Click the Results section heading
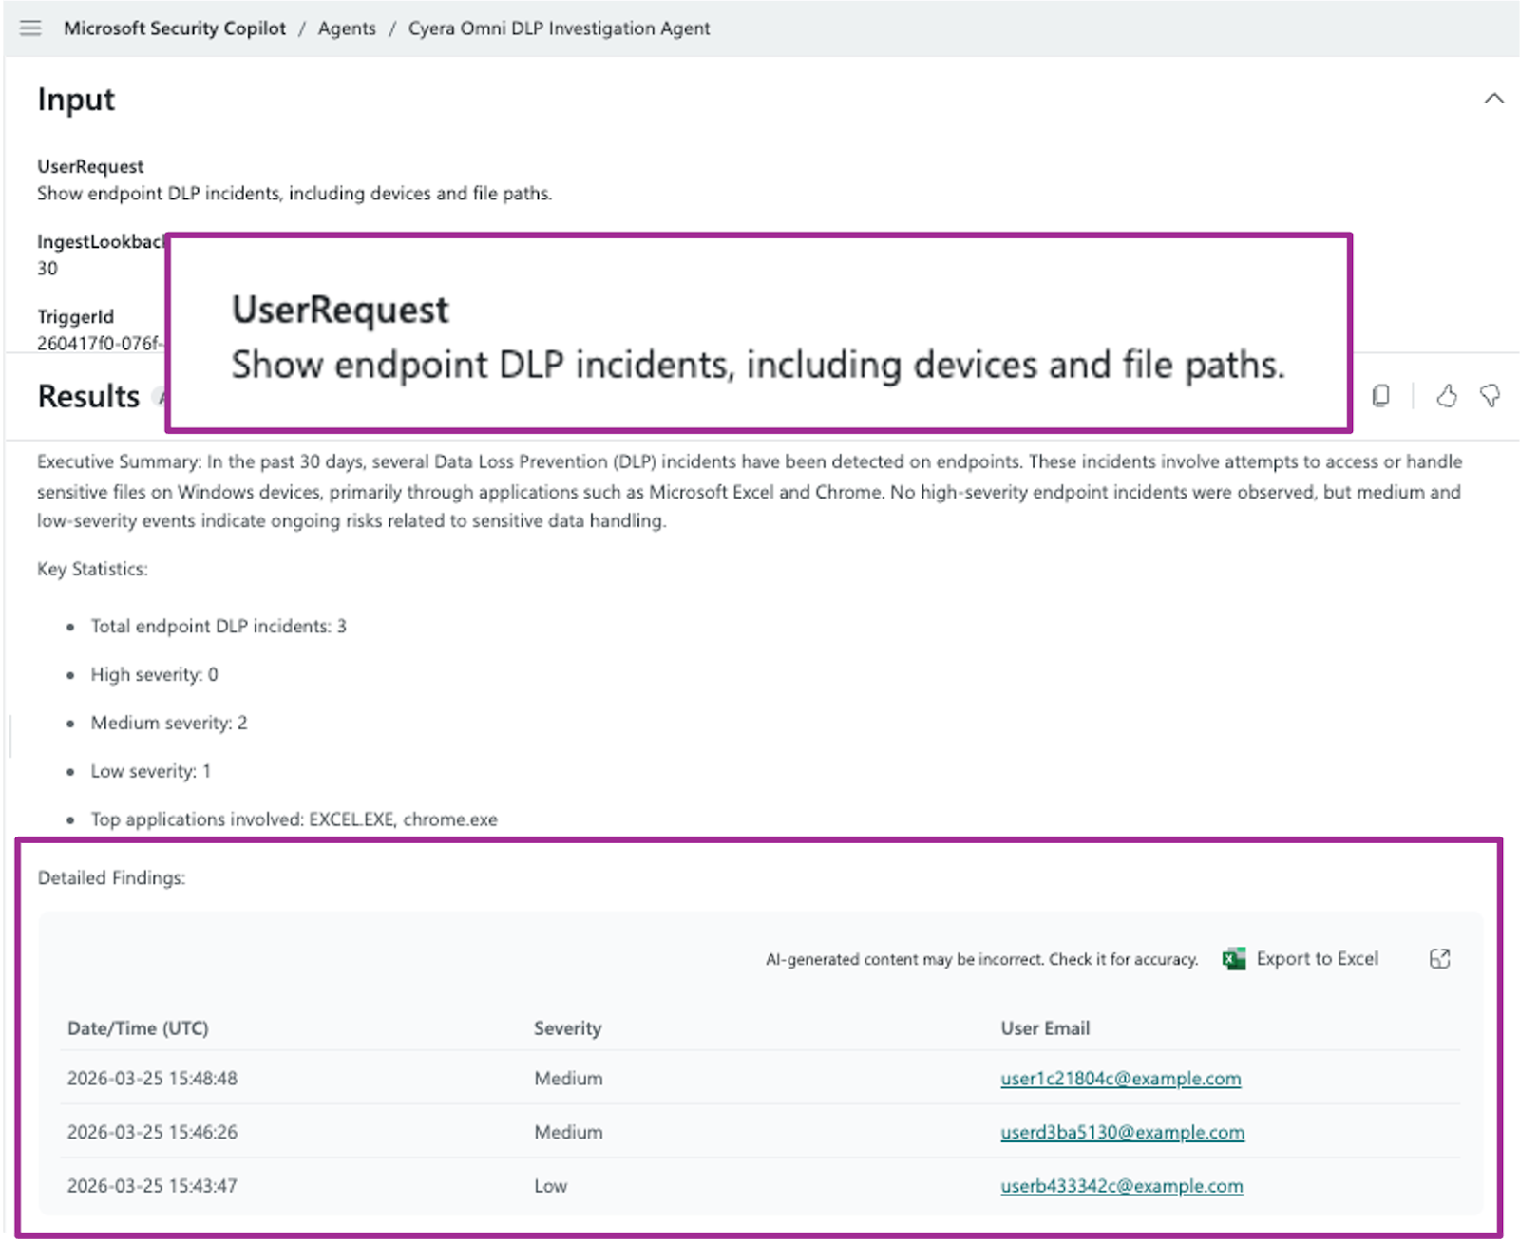This screenshot has height=1242, width=1520. [x=88, y=396]
